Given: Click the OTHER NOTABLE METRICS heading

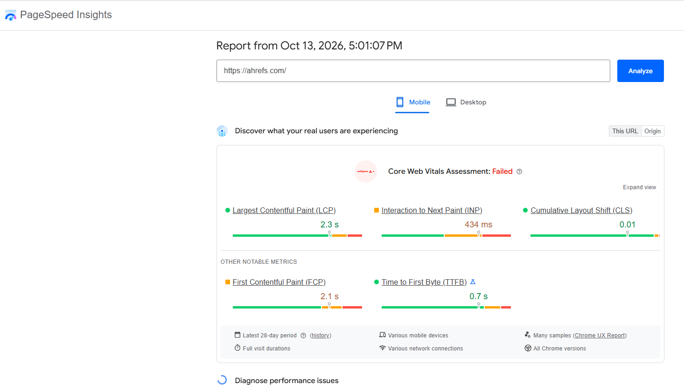Looking at the screenshot, I should coord(258,262).
